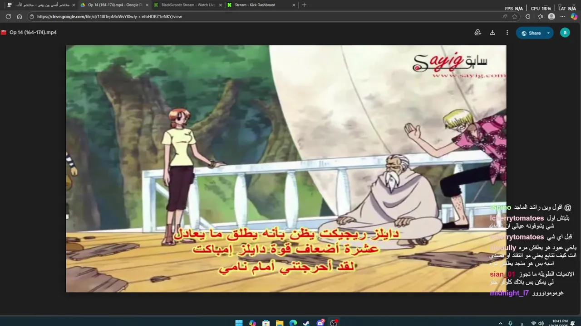Open Microsoft Edge from the taskbar

(293, 323)
